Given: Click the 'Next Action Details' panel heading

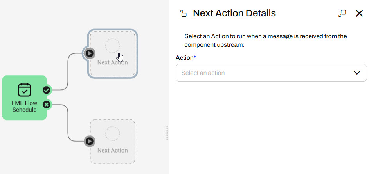Looking at the screenshot, I should pos(234,13).
